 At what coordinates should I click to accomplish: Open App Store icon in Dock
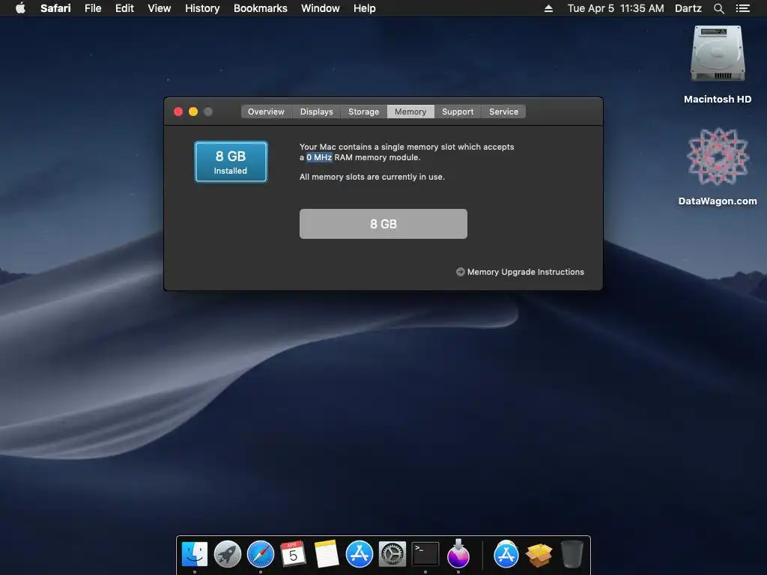pos(360,555)
